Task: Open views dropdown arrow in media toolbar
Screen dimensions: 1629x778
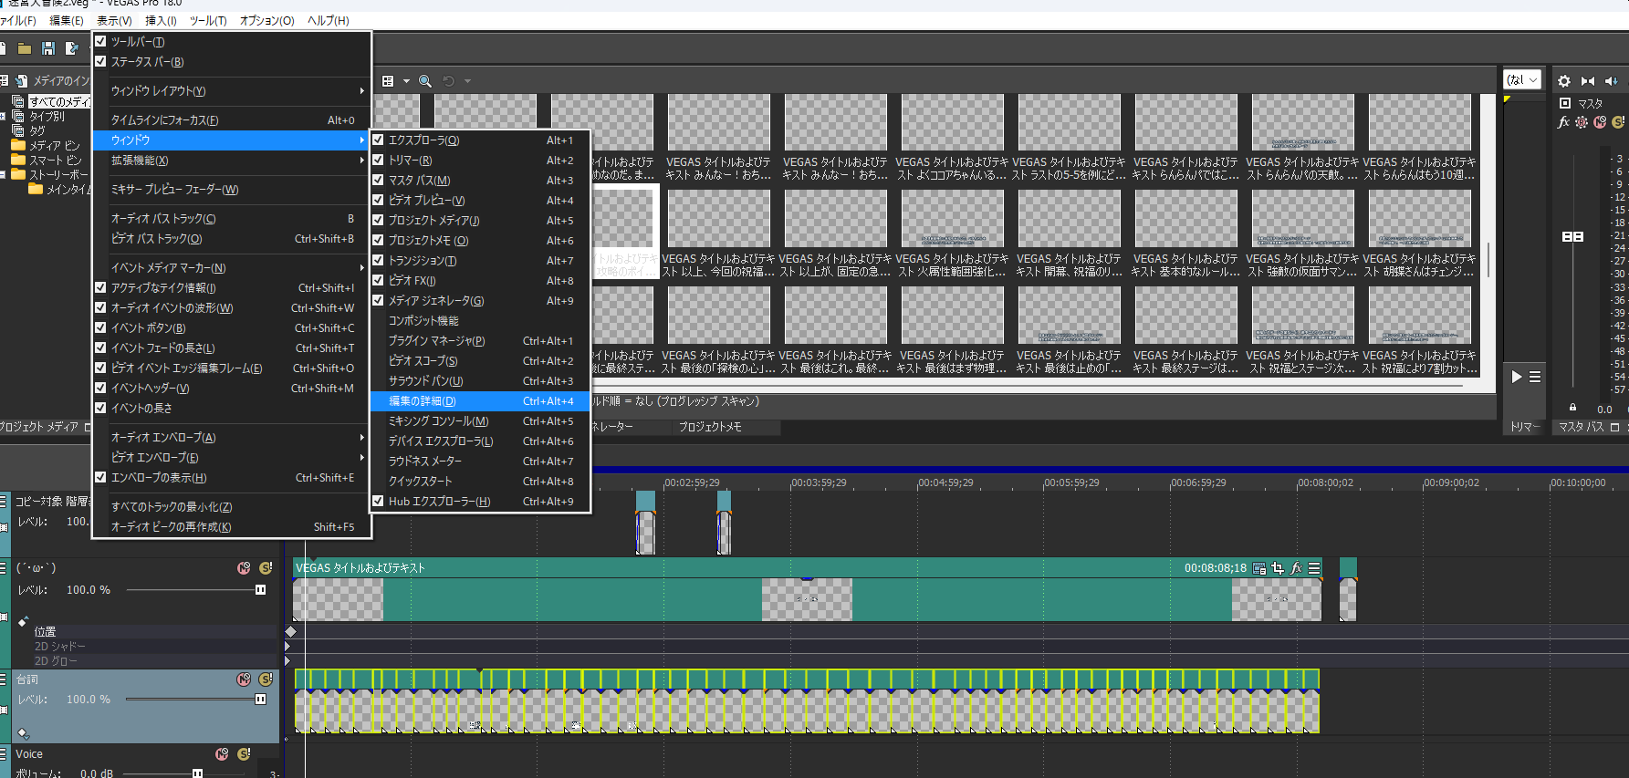Action: click(406, 81)
